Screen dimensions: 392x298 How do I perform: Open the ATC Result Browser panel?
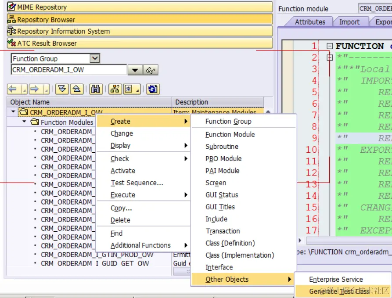click(x=140, y=43)
